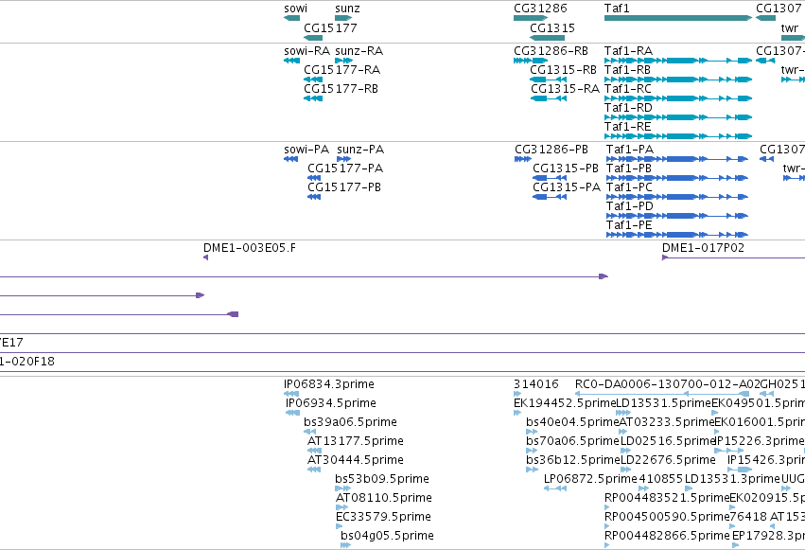Select EST IP06934.5prime
The width and height of the screenshot is (805, 550).
pyautogui.click(x=292, y=413)
